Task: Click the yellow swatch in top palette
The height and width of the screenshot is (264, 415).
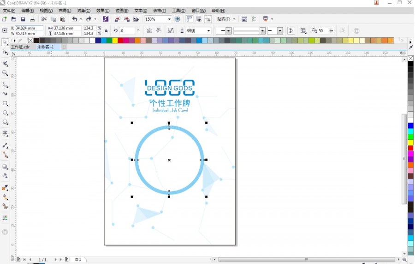Action: 115,41
